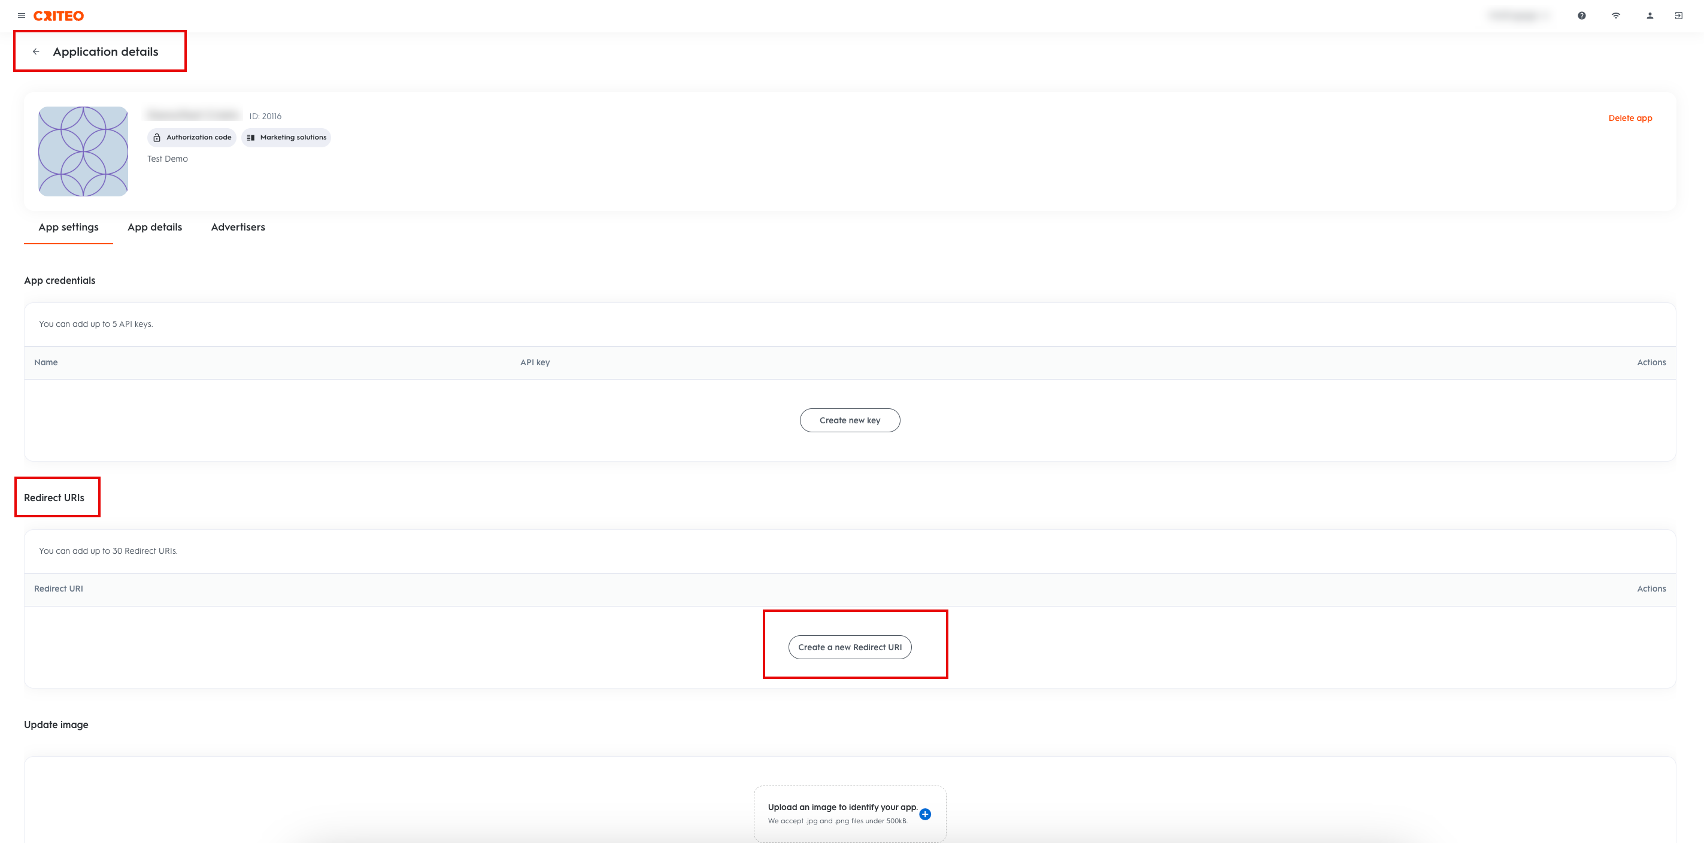Click the app's circular pattern image
Screen dimensions: 1704x843
coord(83,151)
